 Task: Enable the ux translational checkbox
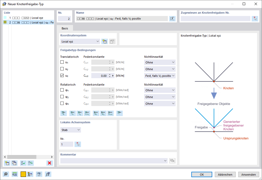coord(62,62)
